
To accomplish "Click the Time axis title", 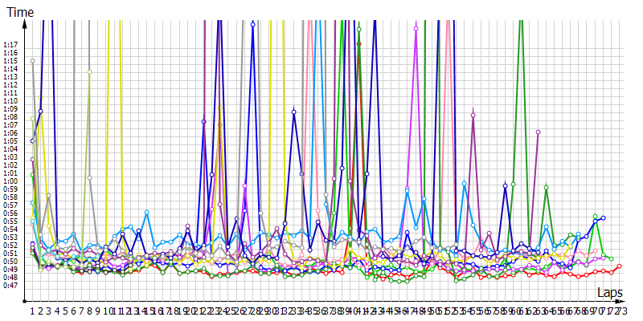I will coord(20,12).
